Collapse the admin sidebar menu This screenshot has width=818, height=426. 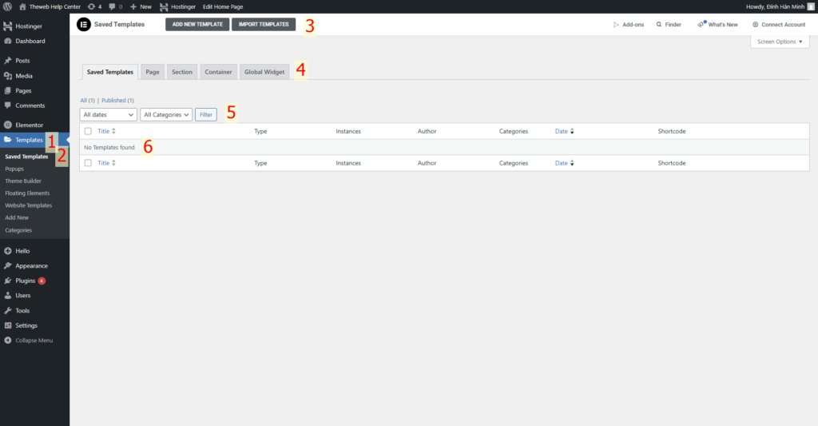(29, 340)
